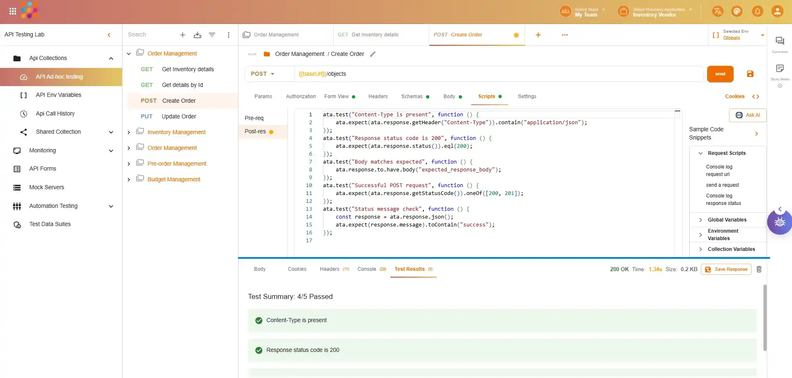Delete response using the trash icon
This screenshot has height=378, width=792.
[x=759, y=270]
